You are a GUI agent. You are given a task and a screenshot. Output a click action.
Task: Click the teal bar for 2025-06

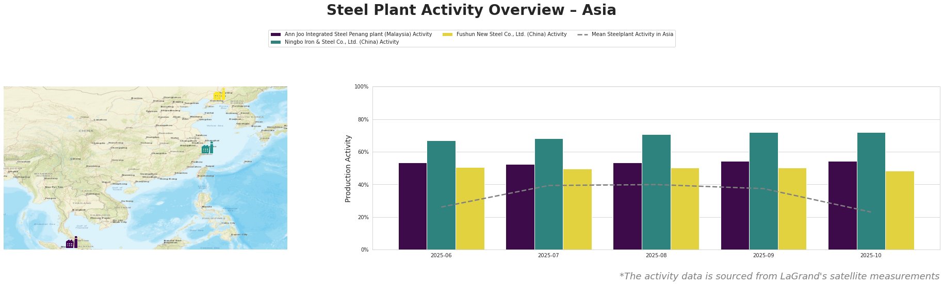[441, 195]
